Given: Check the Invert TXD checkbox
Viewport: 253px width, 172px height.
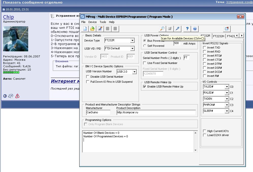Looking at the screenshot, I should point(204,48).
